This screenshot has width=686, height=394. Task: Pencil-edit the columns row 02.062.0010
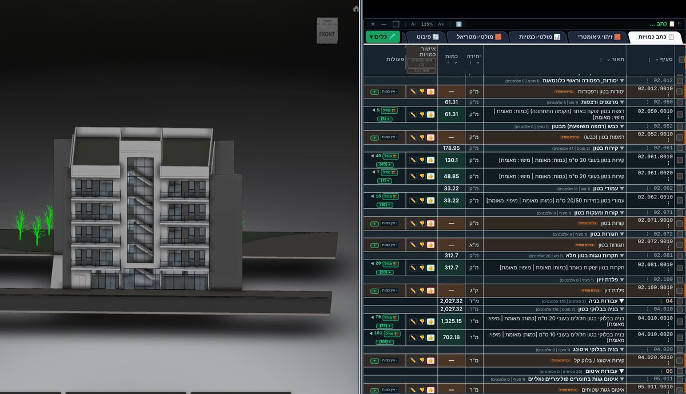pos(413,200)
